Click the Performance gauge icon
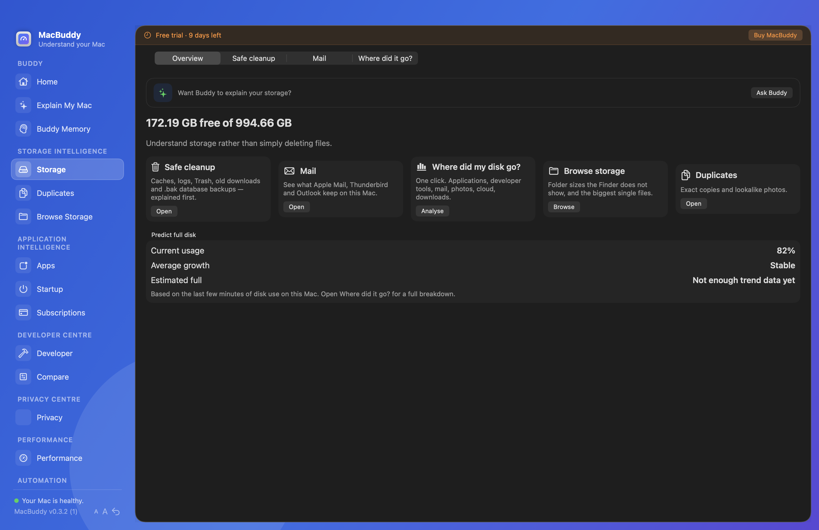This screenshot has width=819, height=530. tap(23, 458)
